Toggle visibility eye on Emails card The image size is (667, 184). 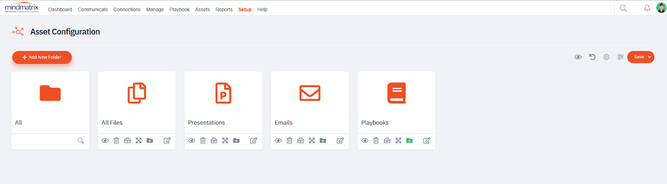click(x=278, y=141)
